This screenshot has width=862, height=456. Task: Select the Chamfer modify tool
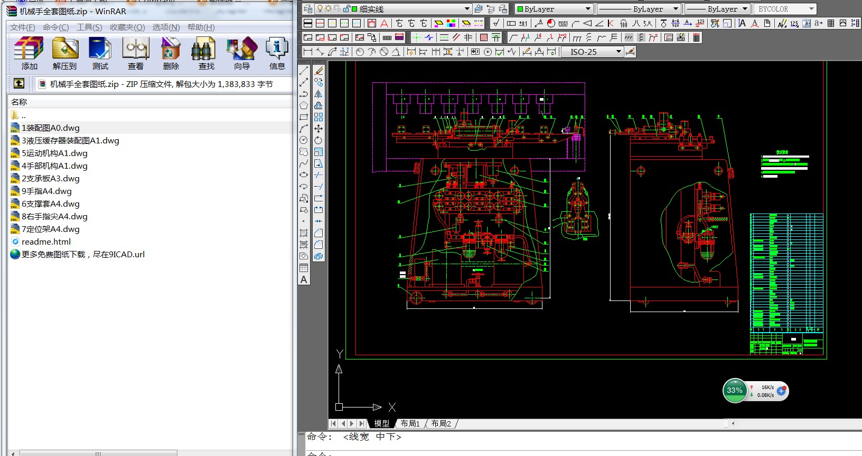coord(318,233)
